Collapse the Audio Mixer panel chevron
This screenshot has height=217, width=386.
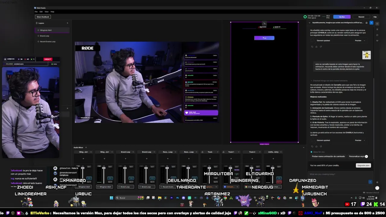[x=304, y=147]
